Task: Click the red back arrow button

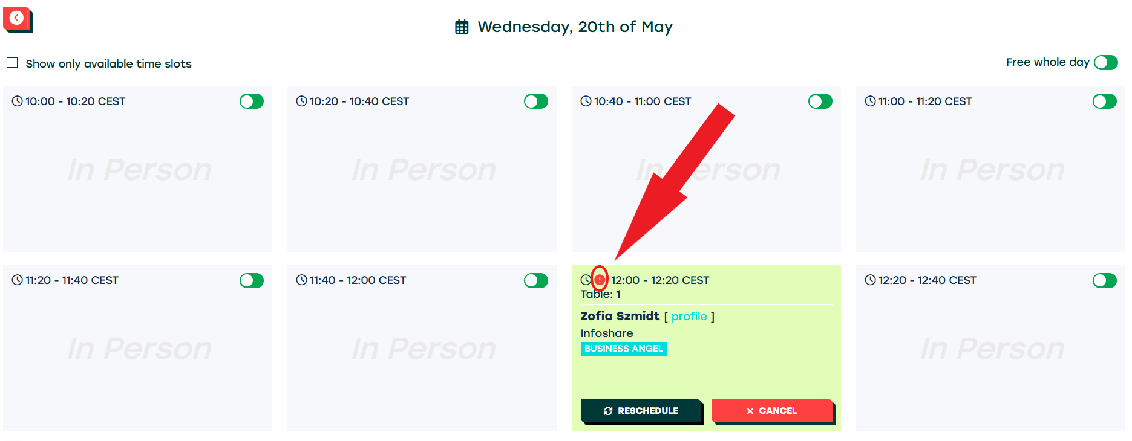Action: pos(17,19)
